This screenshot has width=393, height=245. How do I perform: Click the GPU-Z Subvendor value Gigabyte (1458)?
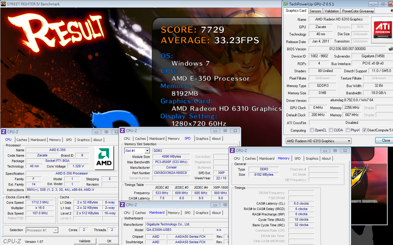click(372, 56)
